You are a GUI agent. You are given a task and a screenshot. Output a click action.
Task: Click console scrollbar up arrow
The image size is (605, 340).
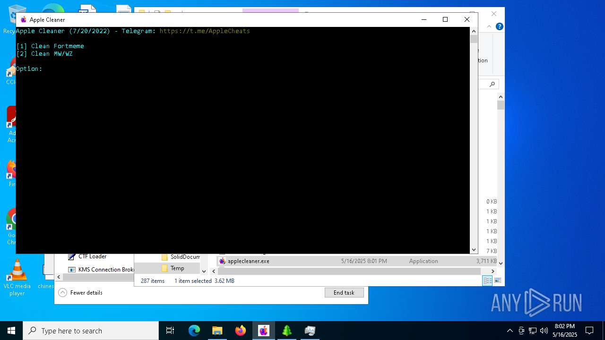pyautogui.click(x=474, y=31)
